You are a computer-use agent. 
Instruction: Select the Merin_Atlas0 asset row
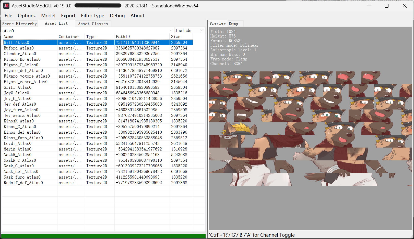(x=98, y=149)
